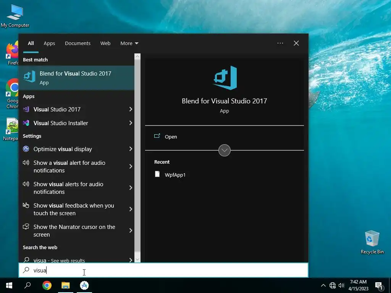Image resolution: width=391 pixels, height=293 pixels.
Task: Expand 'Show visual feedback' result arrow
Action: (131, 209)
